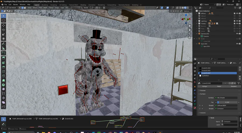The width and height of the screenshot is (242, 133).
Task: Open the Tool properties tab with wrench-screwdriver icon
Action: coord(195,63)
